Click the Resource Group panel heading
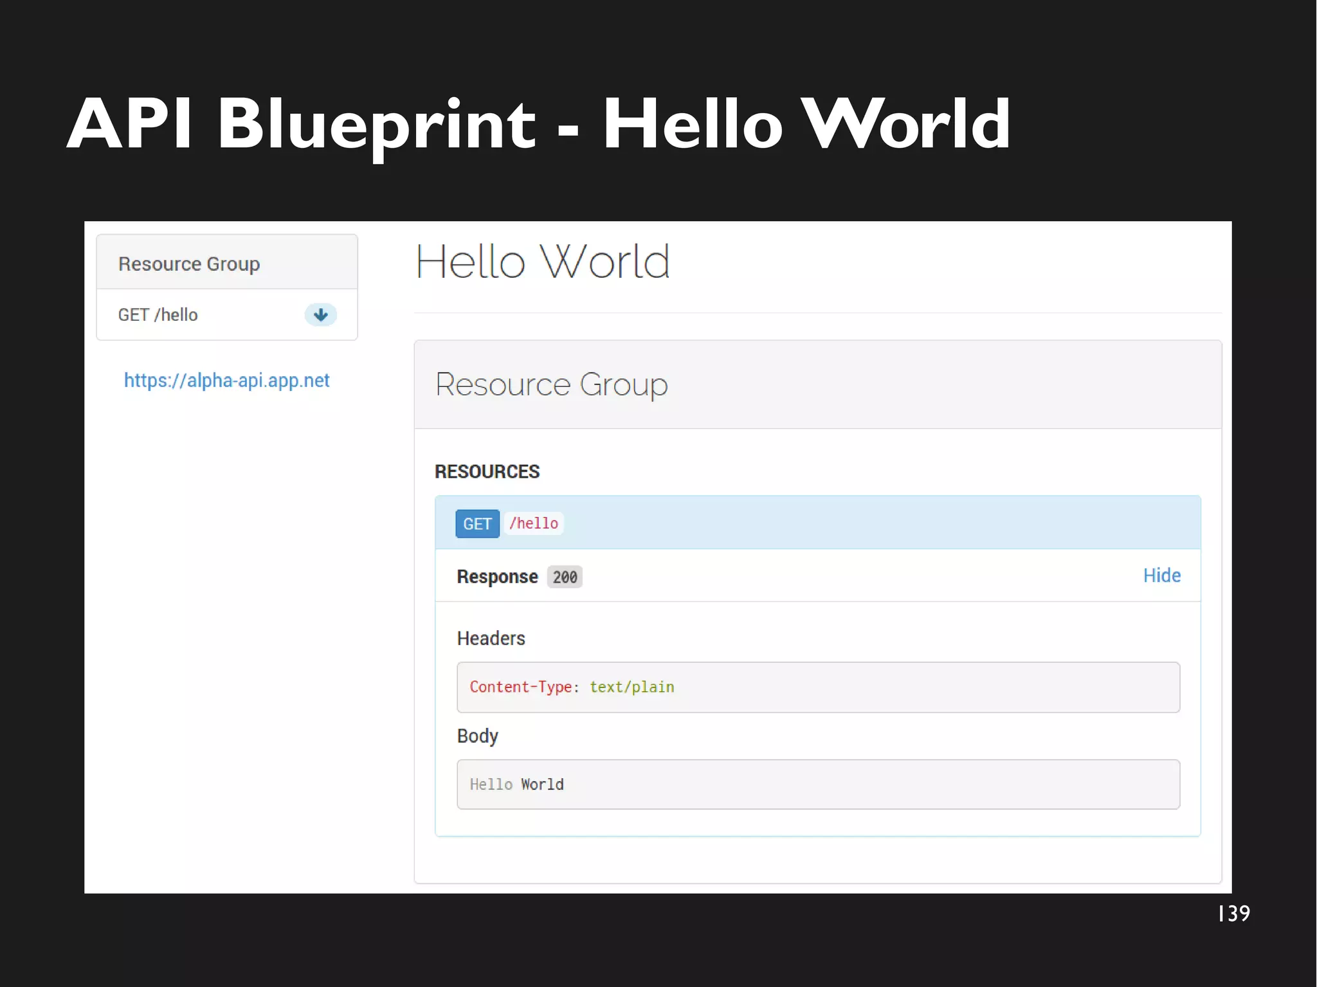The width and height of the screenshot is (1317, 987). coord(551,385)
